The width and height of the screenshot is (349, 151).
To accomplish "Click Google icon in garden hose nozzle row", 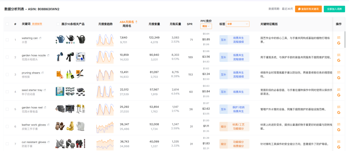I will 339,60.
